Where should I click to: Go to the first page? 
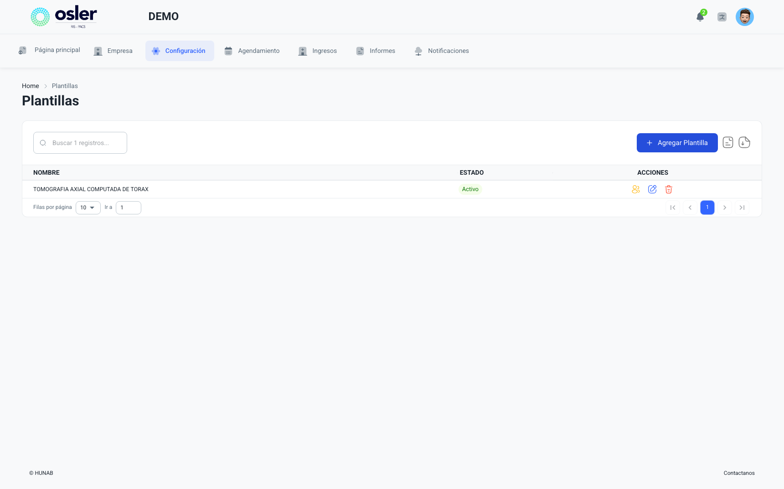[673, 208]
